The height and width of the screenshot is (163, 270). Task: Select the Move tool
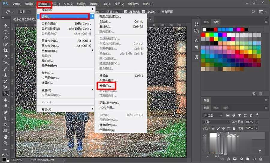pyautogui.click(x=5, y=26)
